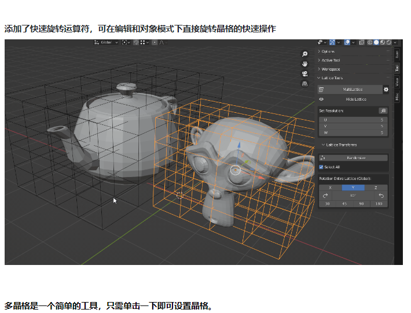The image size is (411, 313).
Task: Expand the Options panel
Action: 319,51
